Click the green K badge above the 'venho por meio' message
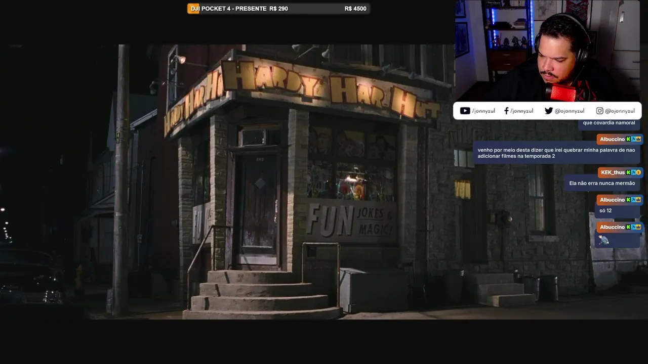The width and height of the screenshot is (648, 364). point(628,139)
